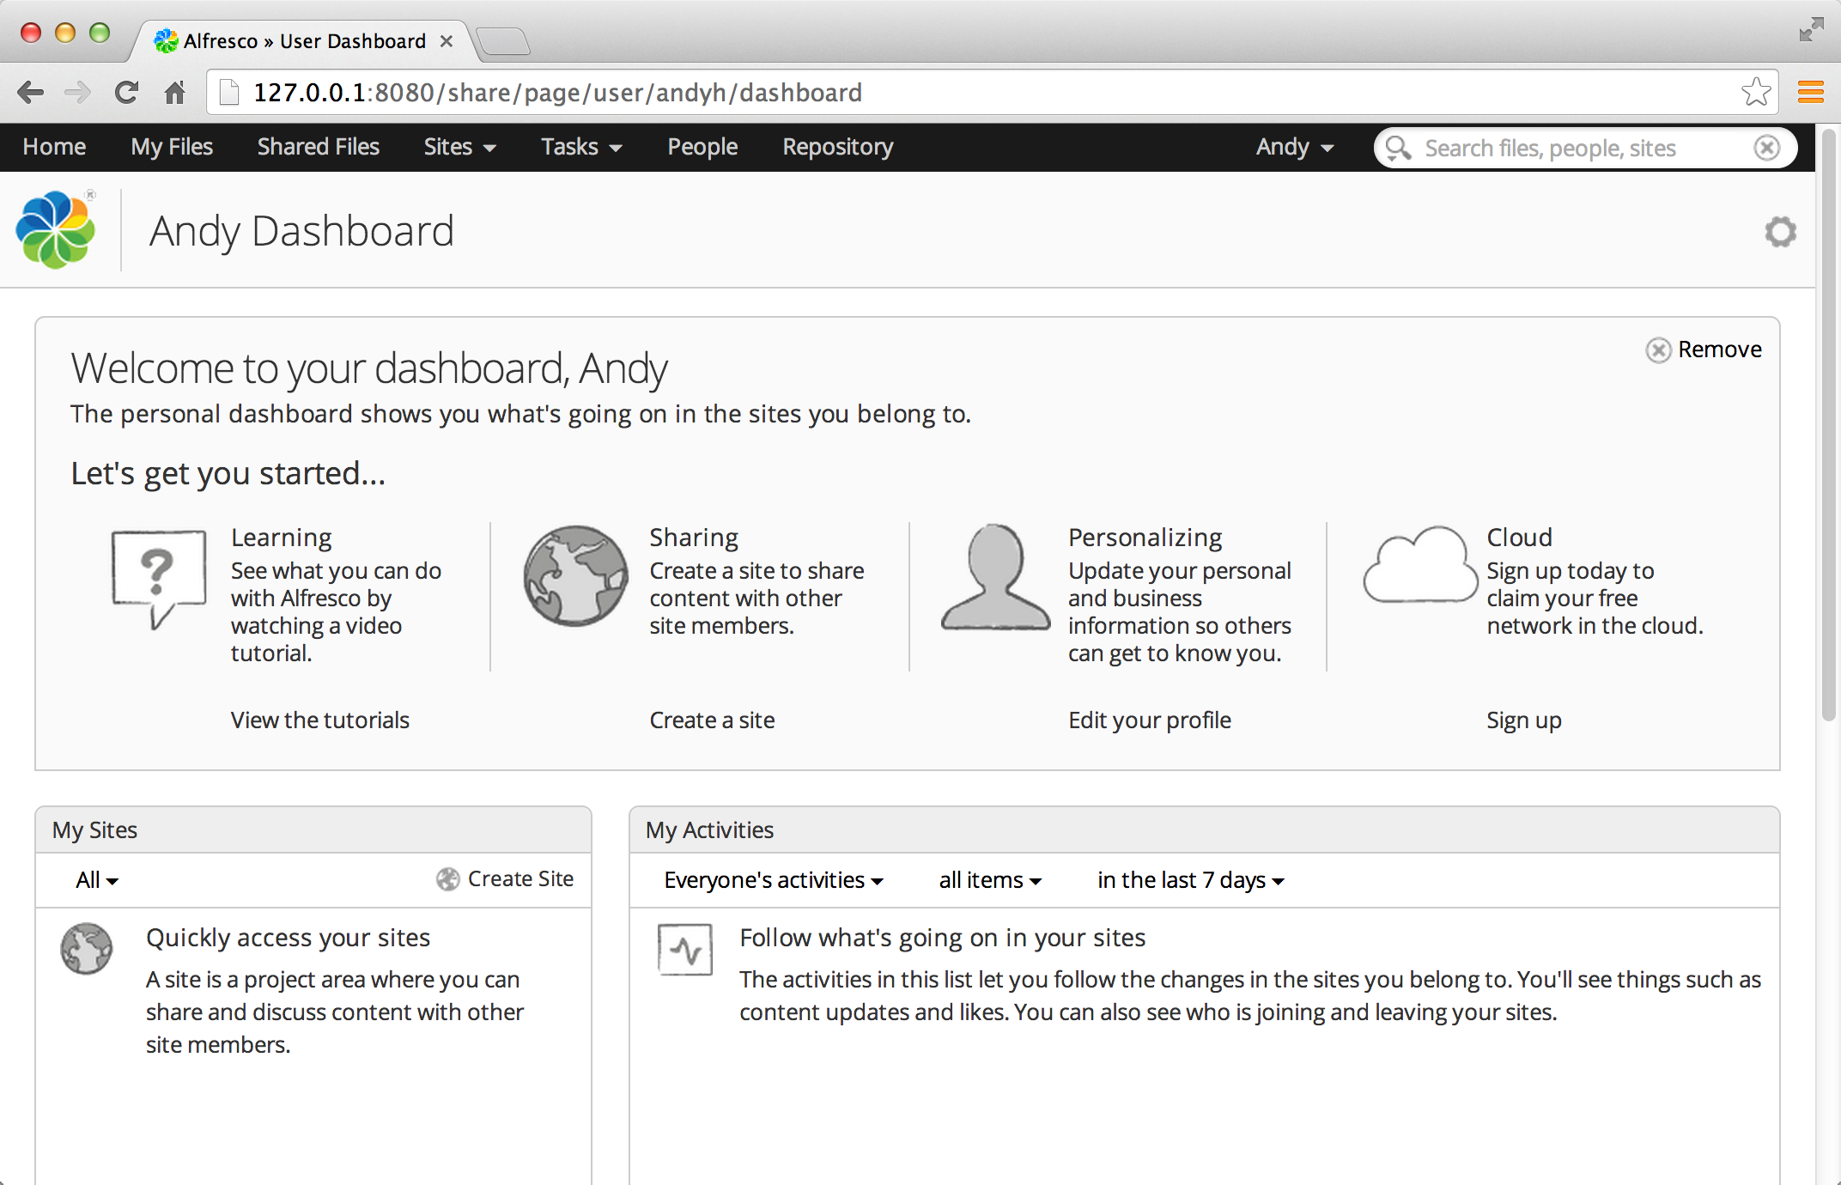The width and height of the screenshot is (1841, 1185).
Task: Click the dashboard settings gear icon
Action: click(1782, 232)
